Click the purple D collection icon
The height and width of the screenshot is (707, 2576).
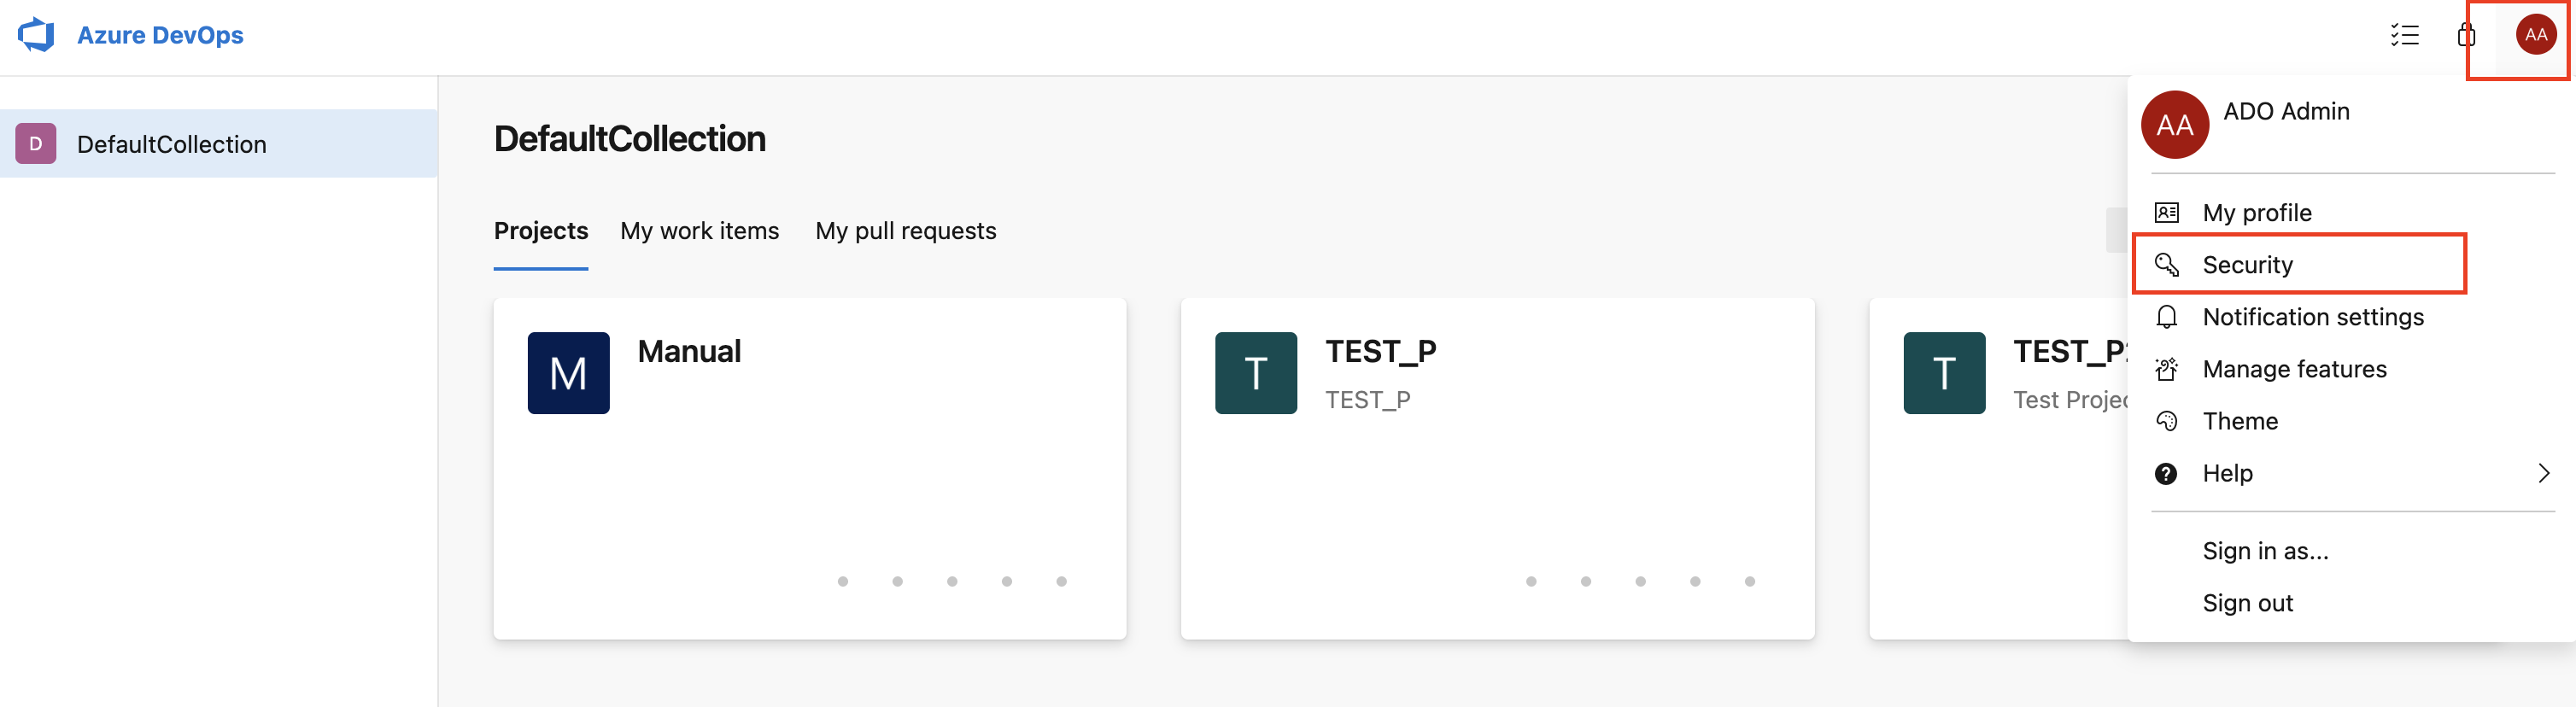coord(36,144)
